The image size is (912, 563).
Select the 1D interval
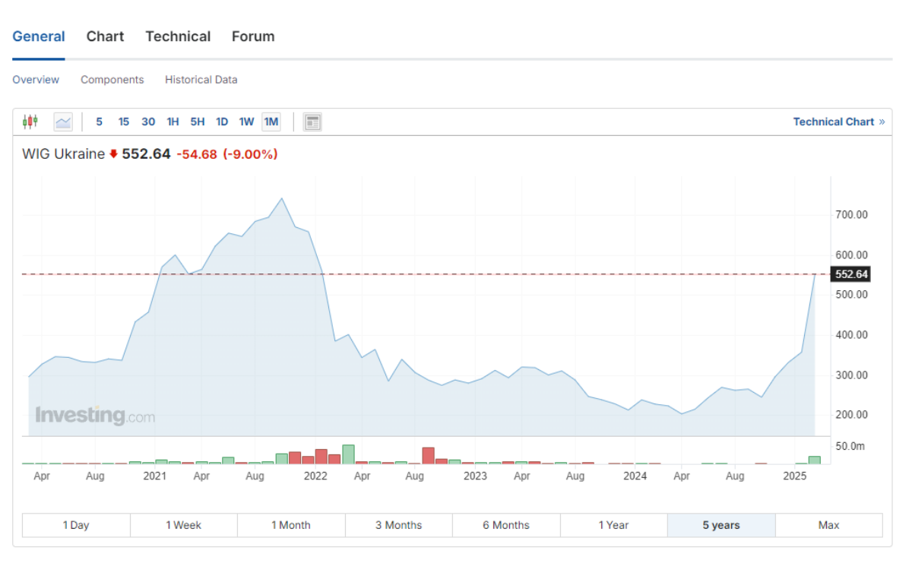click(x=222, y=122)
